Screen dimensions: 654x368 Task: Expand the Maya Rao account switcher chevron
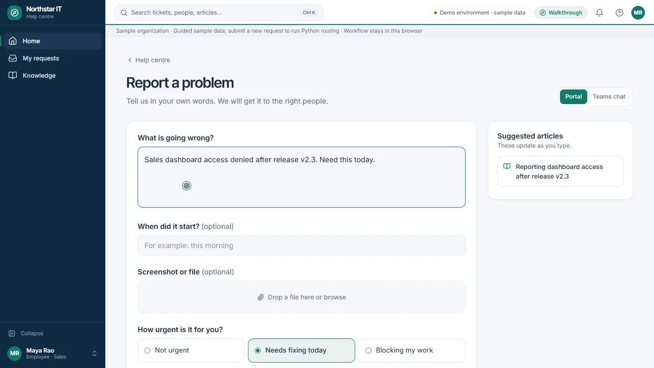point(94,353)
